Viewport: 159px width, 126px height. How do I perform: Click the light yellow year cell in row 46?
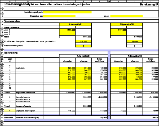pos(10,111)
